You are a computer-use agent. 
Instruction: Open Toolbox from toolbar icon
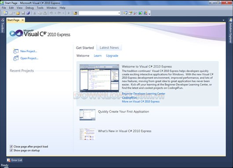point(135,13)
